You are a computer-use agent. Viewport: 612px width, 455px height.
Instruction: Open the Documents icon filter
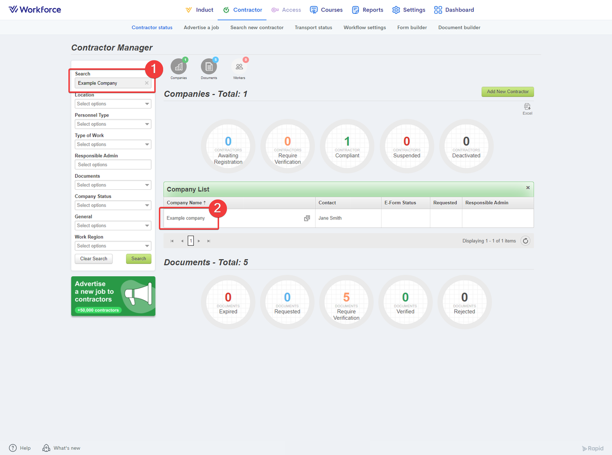209,67
